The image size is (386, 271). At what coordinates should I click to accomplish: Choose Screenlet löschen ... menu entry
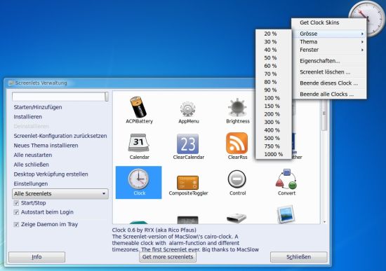(329, 72)
